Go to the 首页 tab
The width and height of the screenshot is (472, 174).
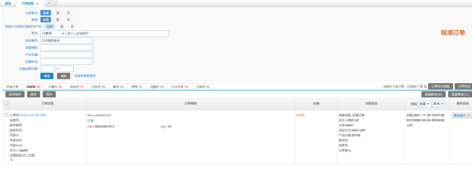coord(8,3)
